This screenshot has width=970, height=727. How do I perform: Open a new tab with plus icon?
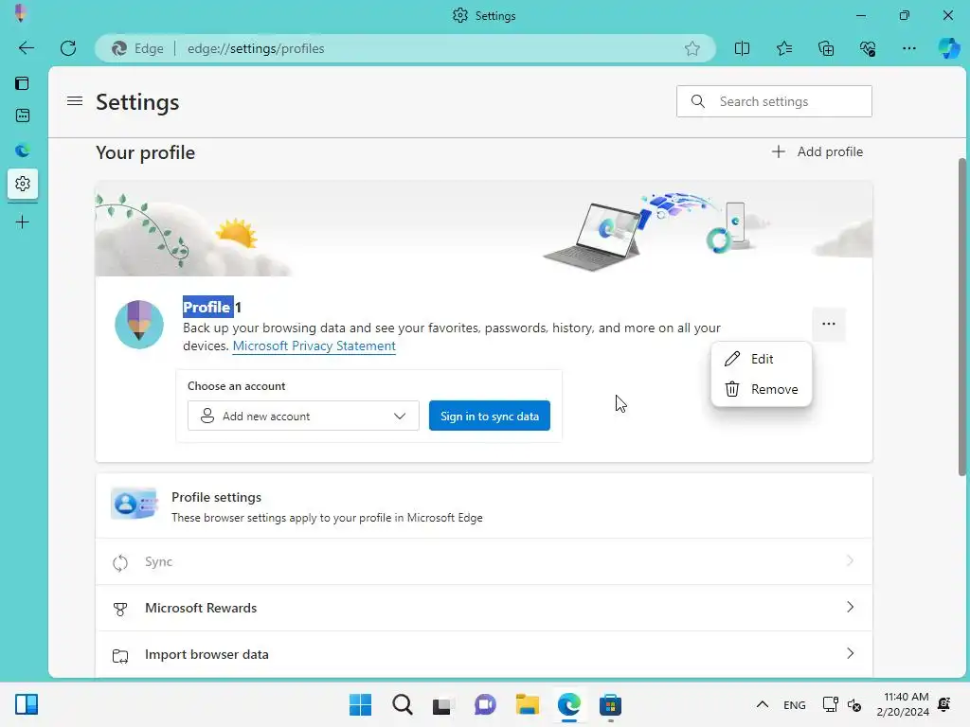point(23,222)
